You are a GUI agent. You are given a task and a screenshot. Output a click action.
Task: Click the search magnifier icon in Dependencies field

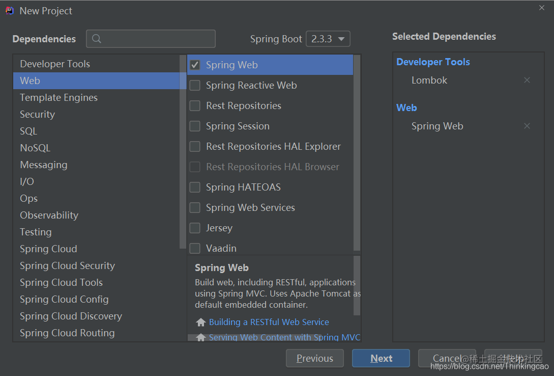pyautogui.click(x=97, y=39)
